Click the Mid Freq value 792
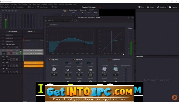The height and width of the screenshot is (102, 179). pos(79,75)
